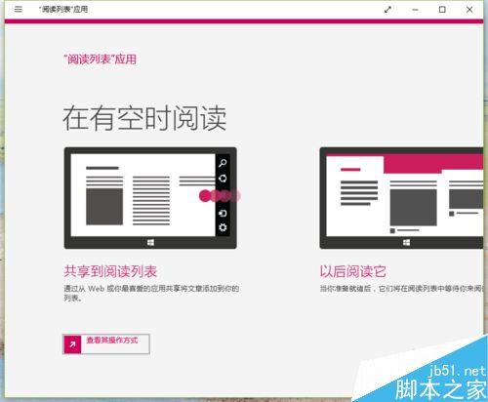Click the pink "阅读列表"应用 heading

[100, 60]
